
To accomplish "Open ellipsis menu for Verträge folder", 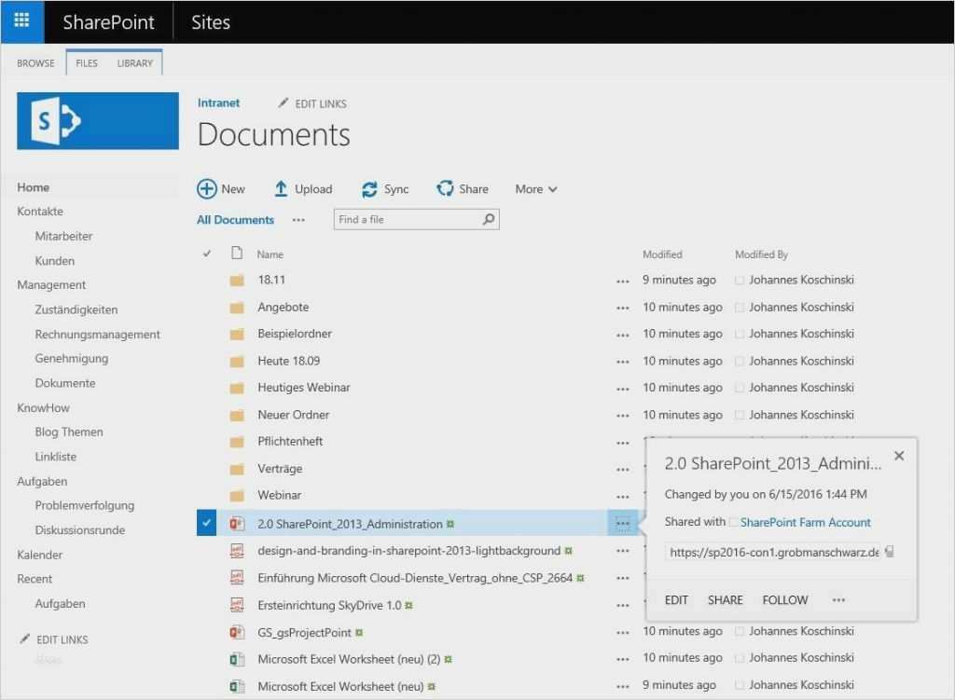I will coord(622,469).
